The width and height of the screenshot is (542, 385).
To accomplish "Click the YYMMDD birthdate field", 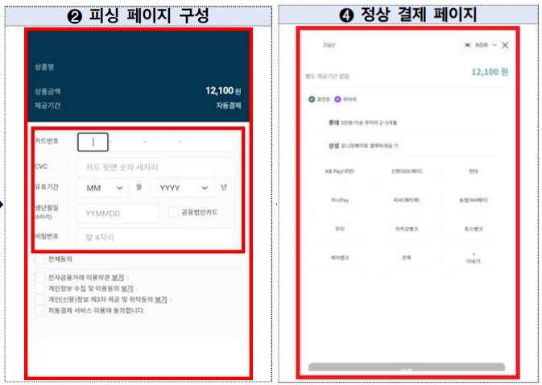I will (x=118, y=213).
